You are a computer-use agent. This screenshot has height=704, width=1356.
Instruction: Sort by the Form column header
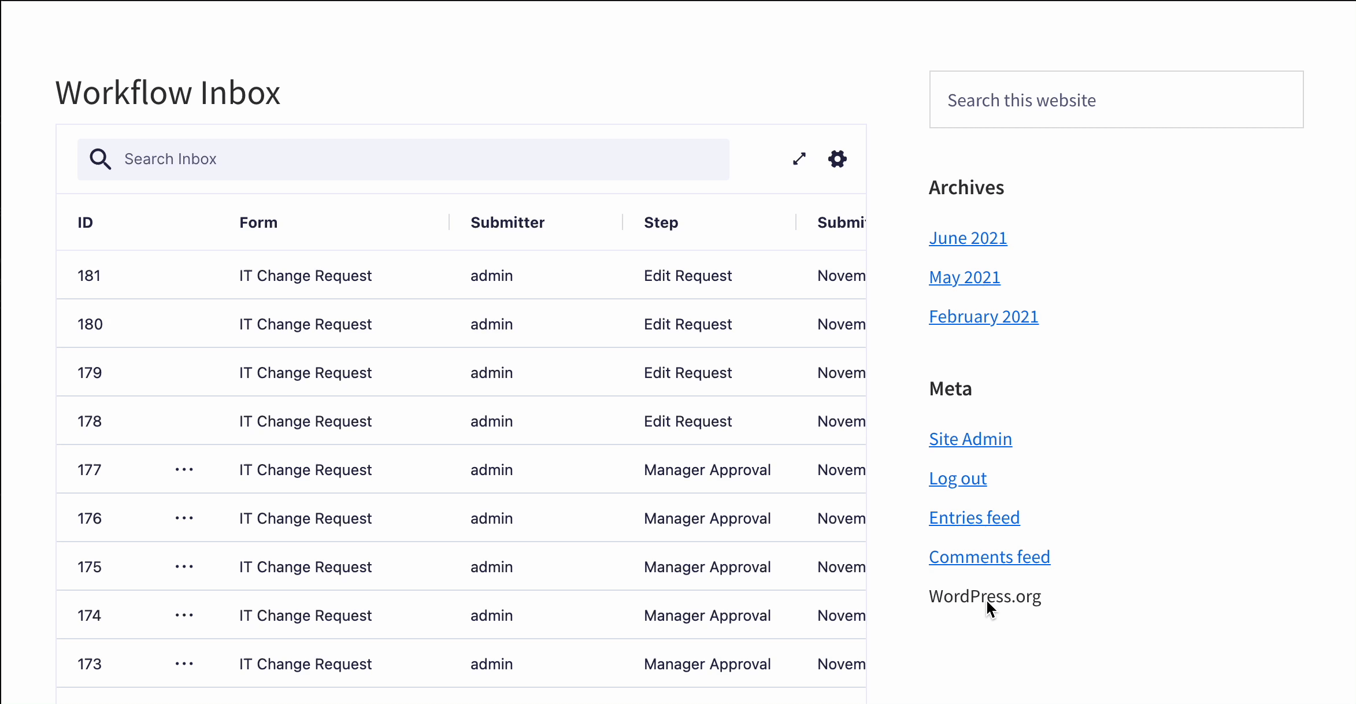pyautogui.click(x=258, y=223)
